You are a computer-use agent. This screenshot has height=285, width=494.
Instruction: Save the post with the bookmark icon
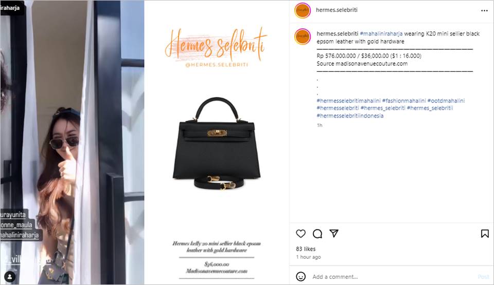485,234
